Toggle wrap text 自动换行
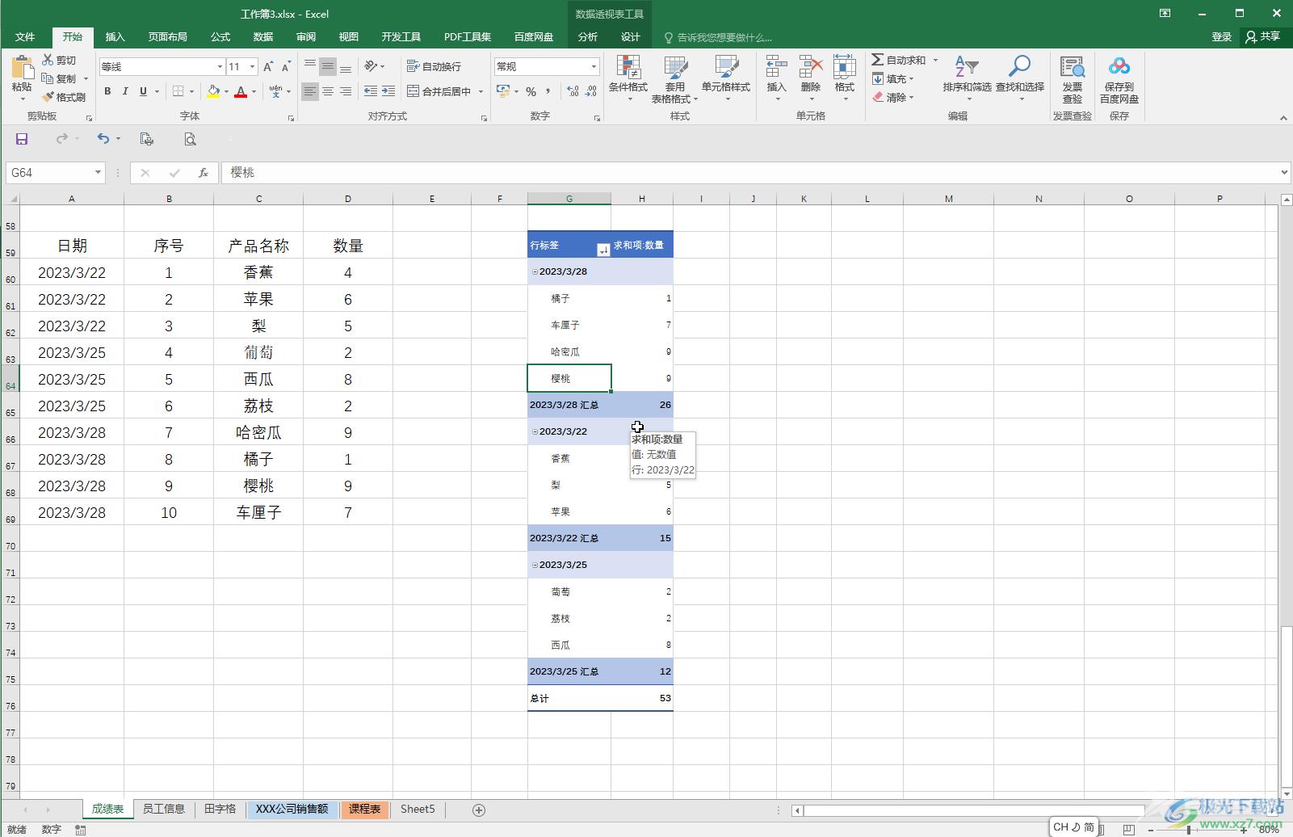The image size is (1293, 837). click(434, 66)
